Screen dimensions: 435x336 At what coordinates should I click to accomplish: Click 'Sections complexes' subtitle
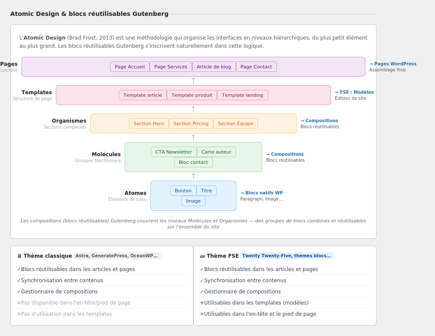tap(65, 127)
